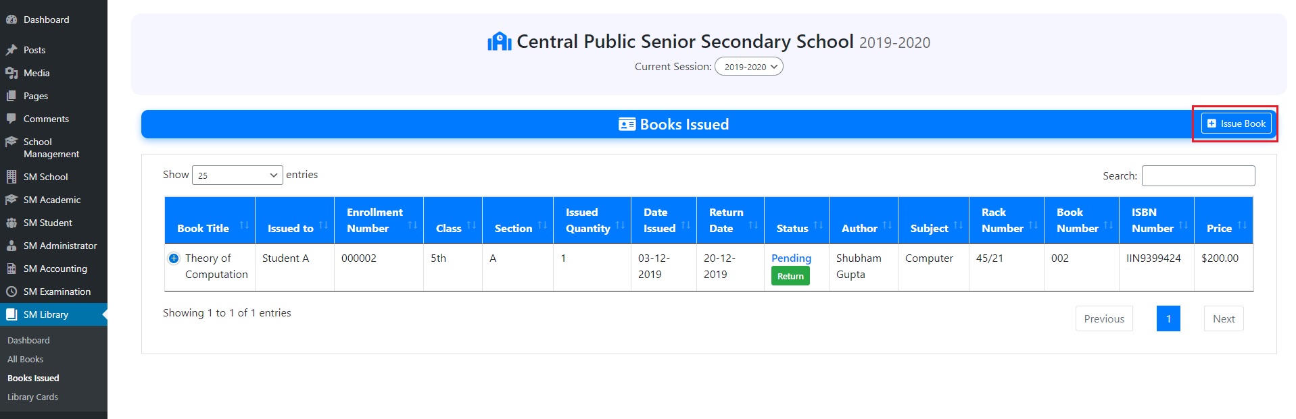Expand row details for Theory of Computation
The height and width of the screenshot is (419, 1296).
pyautogui.click(x=174, y=258)
